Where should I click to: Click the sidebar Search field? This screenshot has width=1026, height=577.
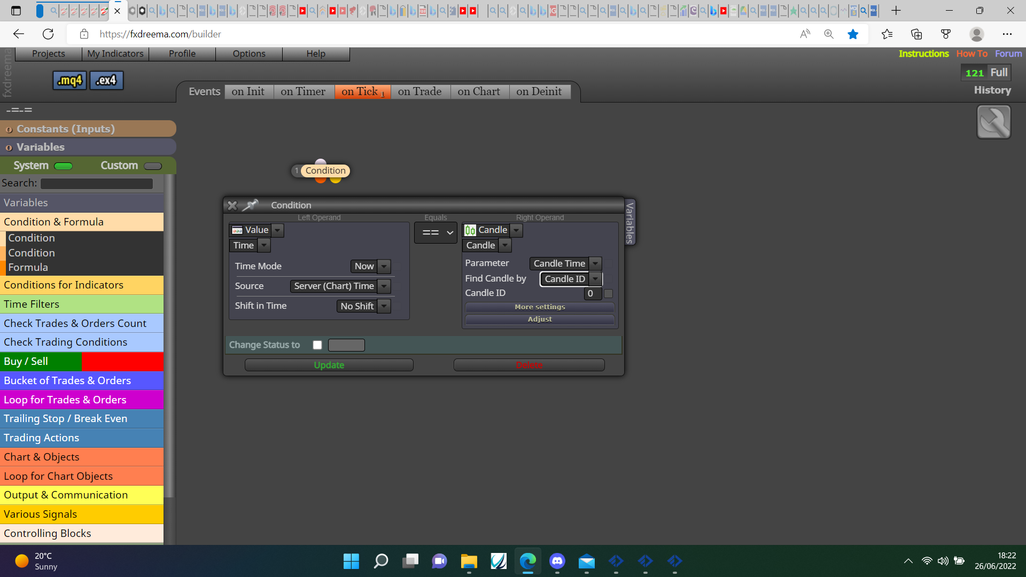[97, 183]
